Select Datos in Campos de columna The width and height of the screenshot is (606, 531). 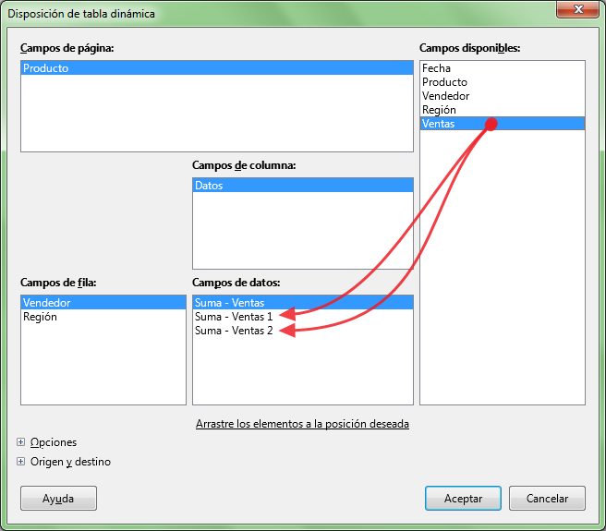[209, 186]
